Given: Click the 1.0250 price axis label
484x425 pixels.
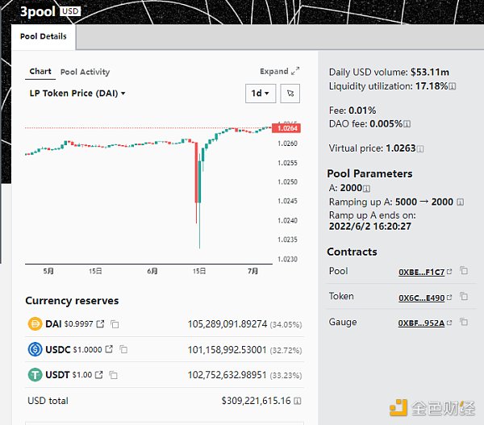Looking at the screenshot, I should click(287, 182).
